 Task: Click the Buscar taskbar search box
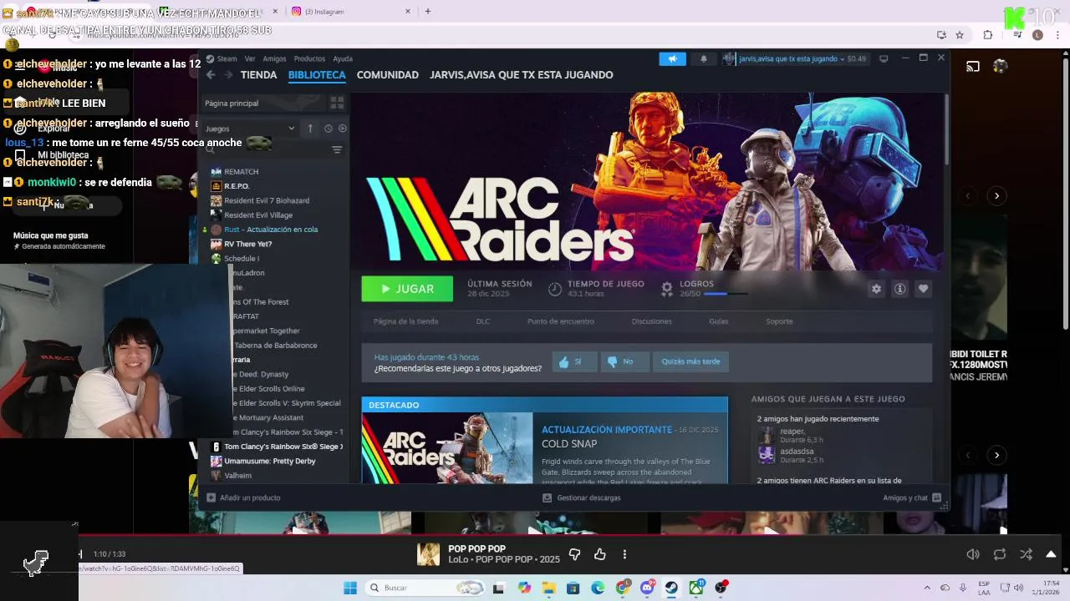[425, 588]
